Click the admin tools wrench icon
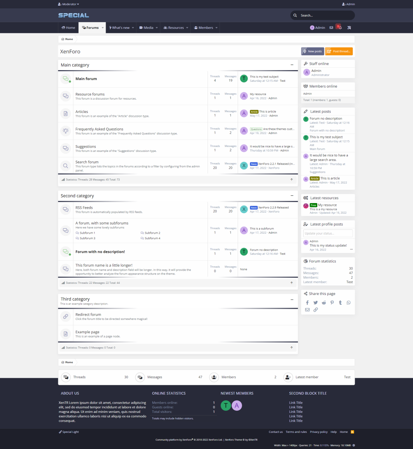The height and width of the screenshot is (449, 413). [349, 28]
